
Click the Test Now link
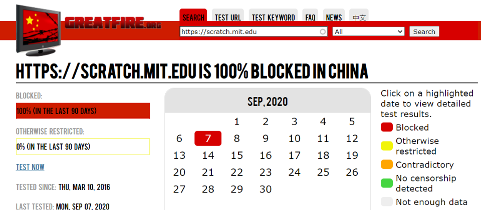(x=30, y=167)
